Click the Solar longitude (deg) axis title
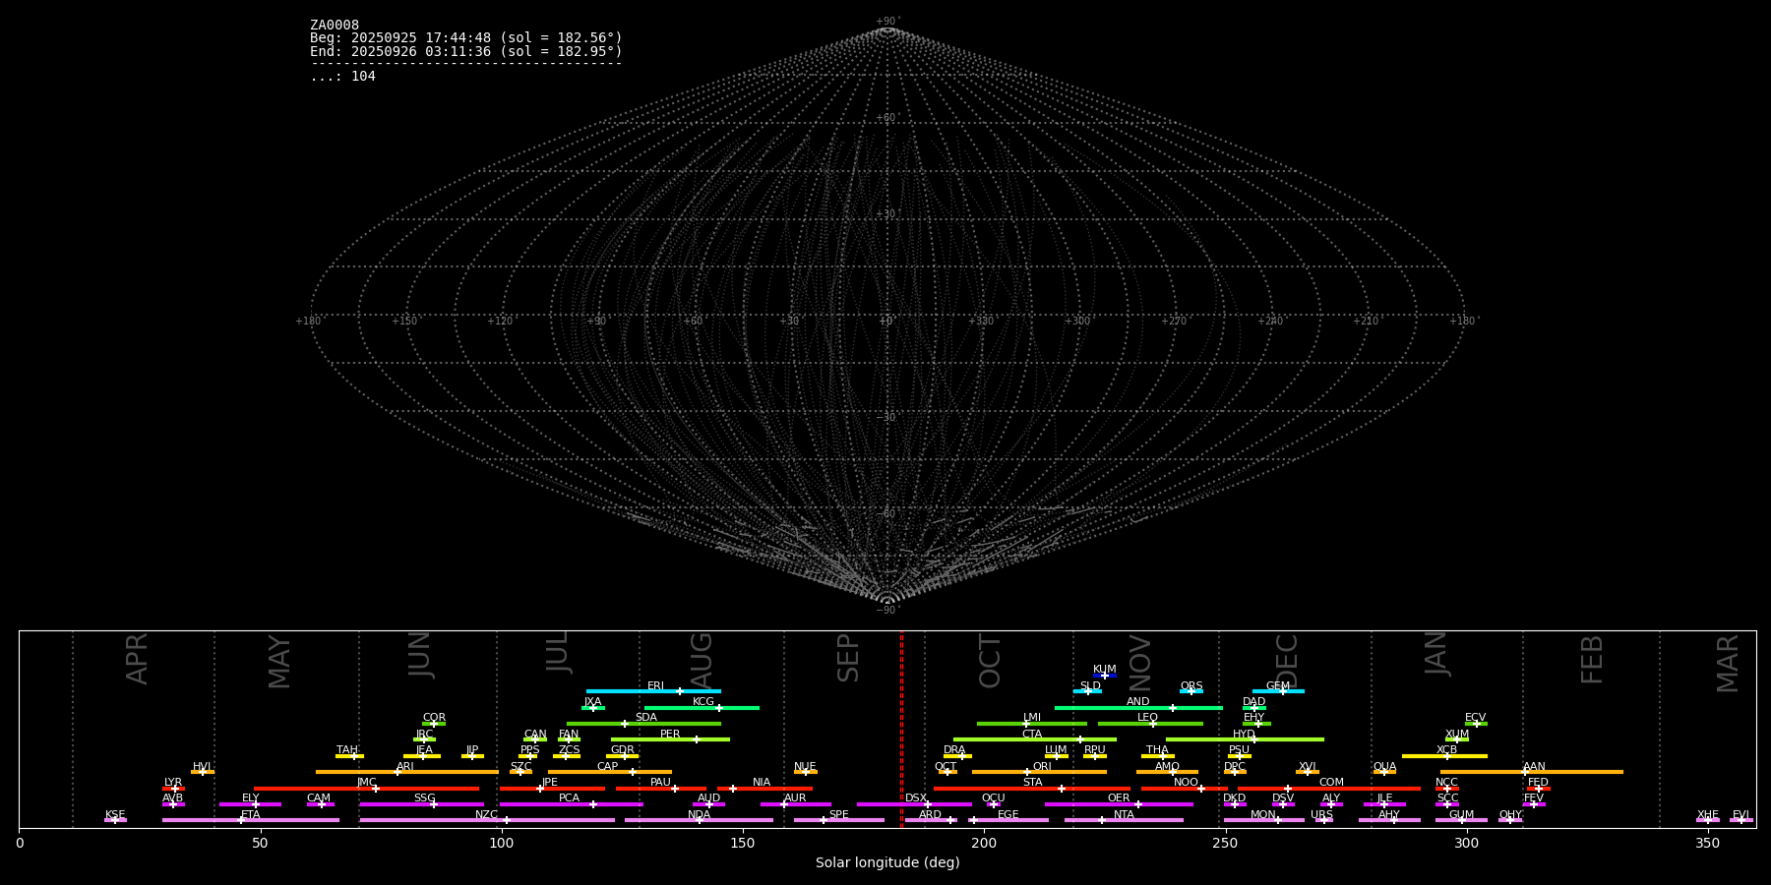This screenshot has height=885, width=1771. point(887,863)
